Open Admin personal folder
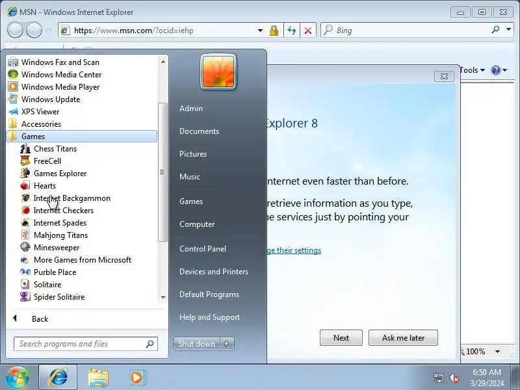The image size is (520, 390). 190,109
